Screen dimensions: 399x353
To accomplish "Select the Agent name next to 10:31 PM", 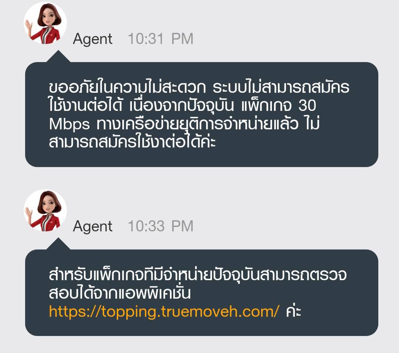I will [x=93, y=39].
